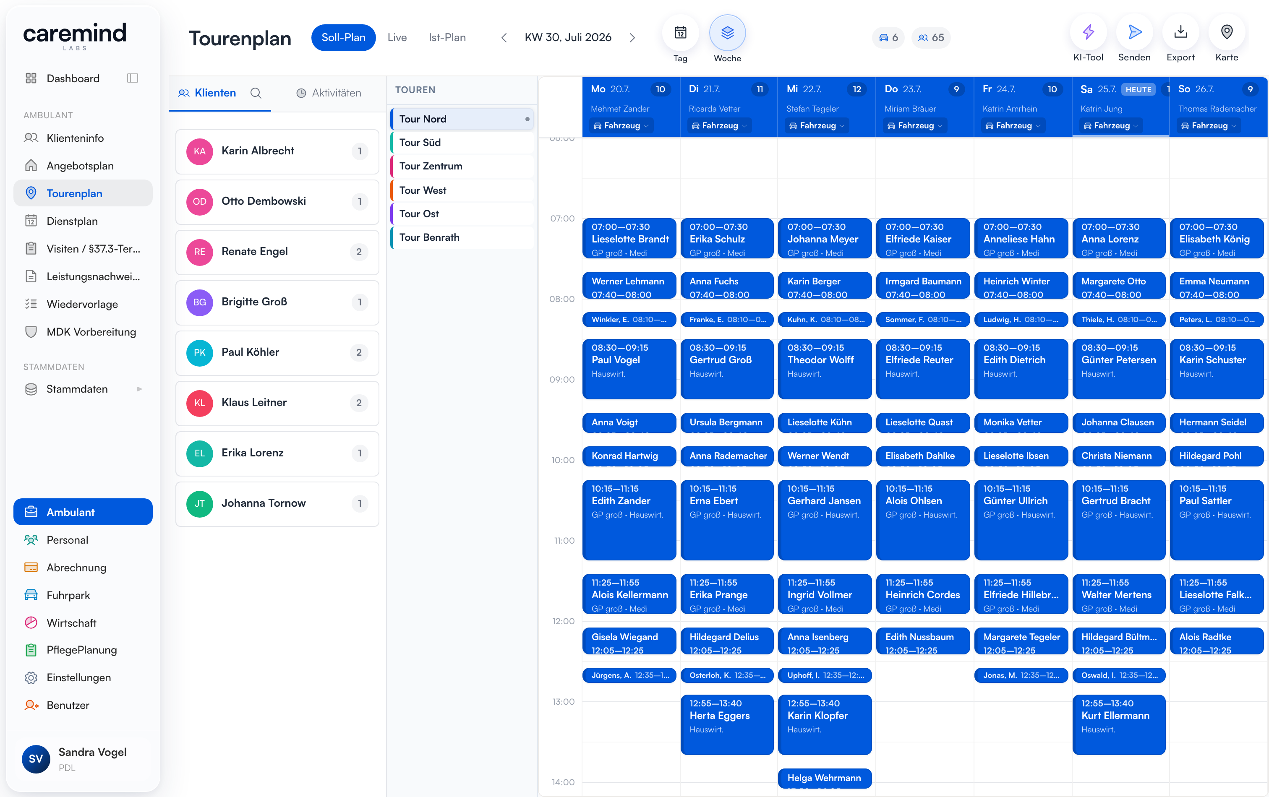The height and width of the screenshot is (797, 1269).
Task: Open Ambulant module button
Action: point(83,512)
